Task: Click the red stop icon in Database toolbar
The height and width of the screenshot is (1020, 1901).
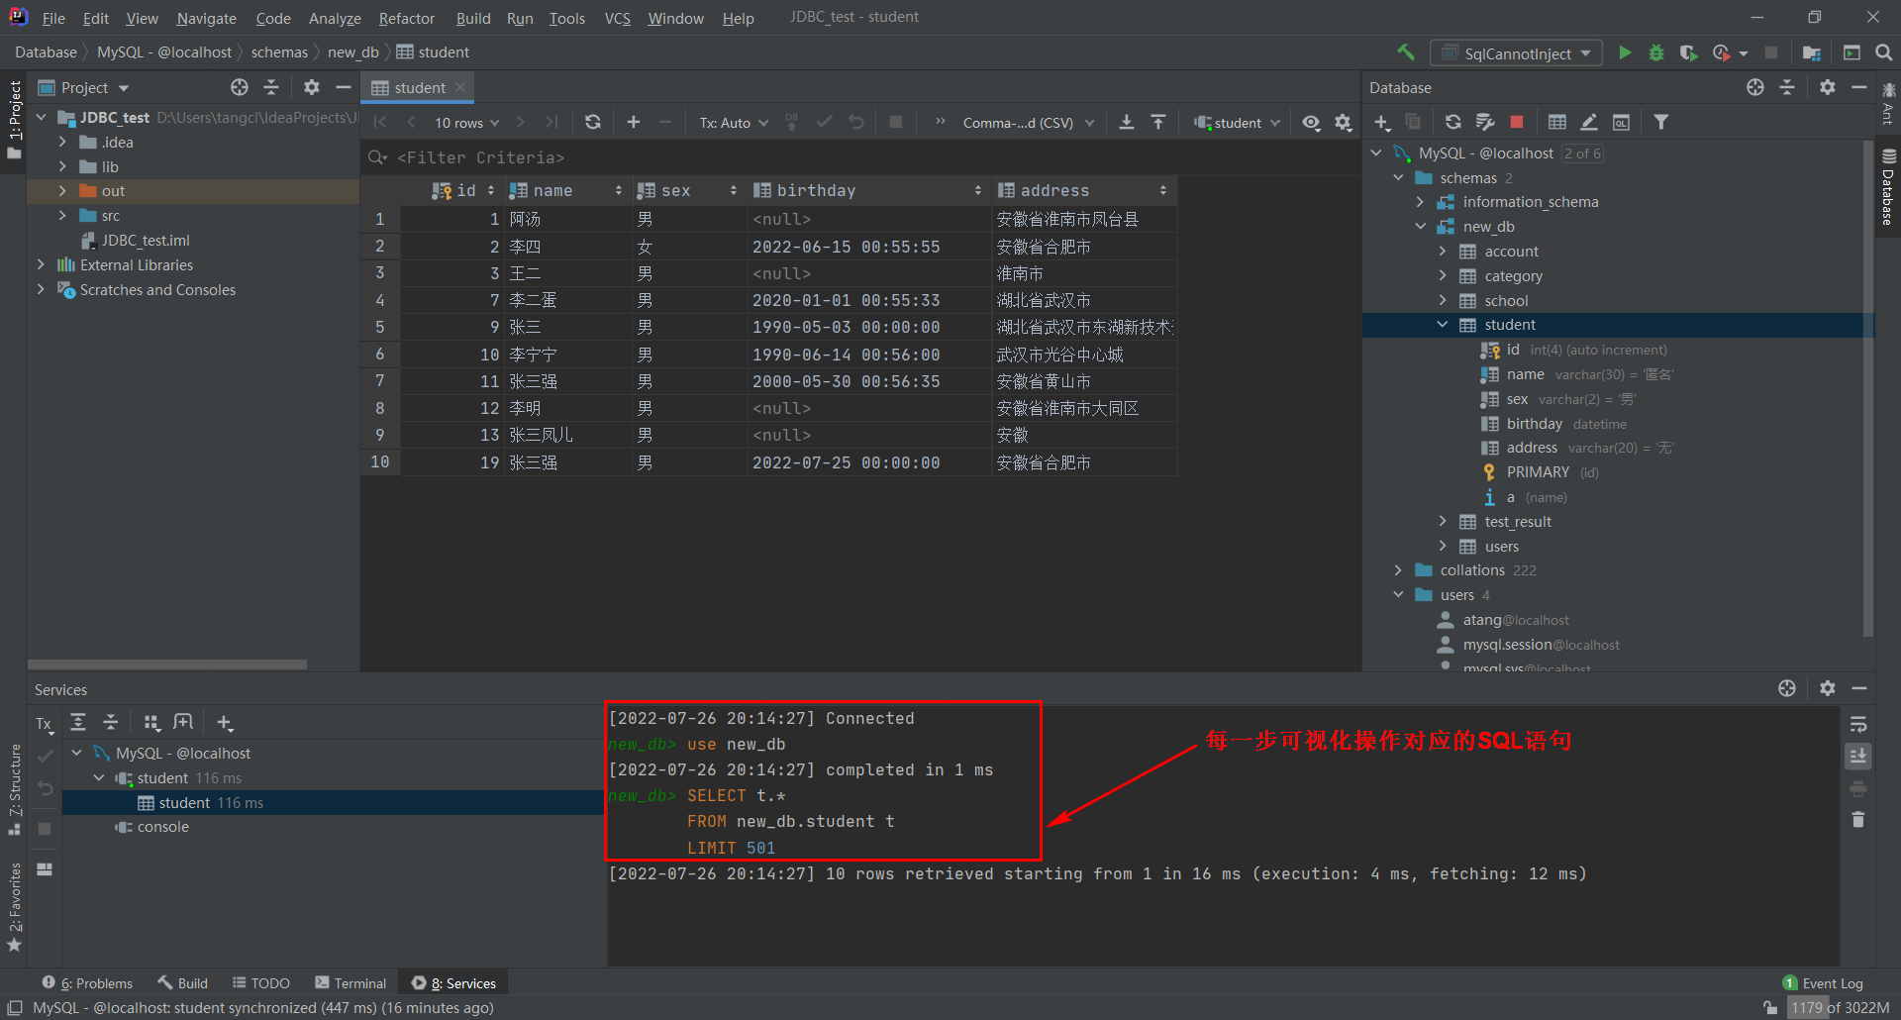Action: [x=1516, y=122]
